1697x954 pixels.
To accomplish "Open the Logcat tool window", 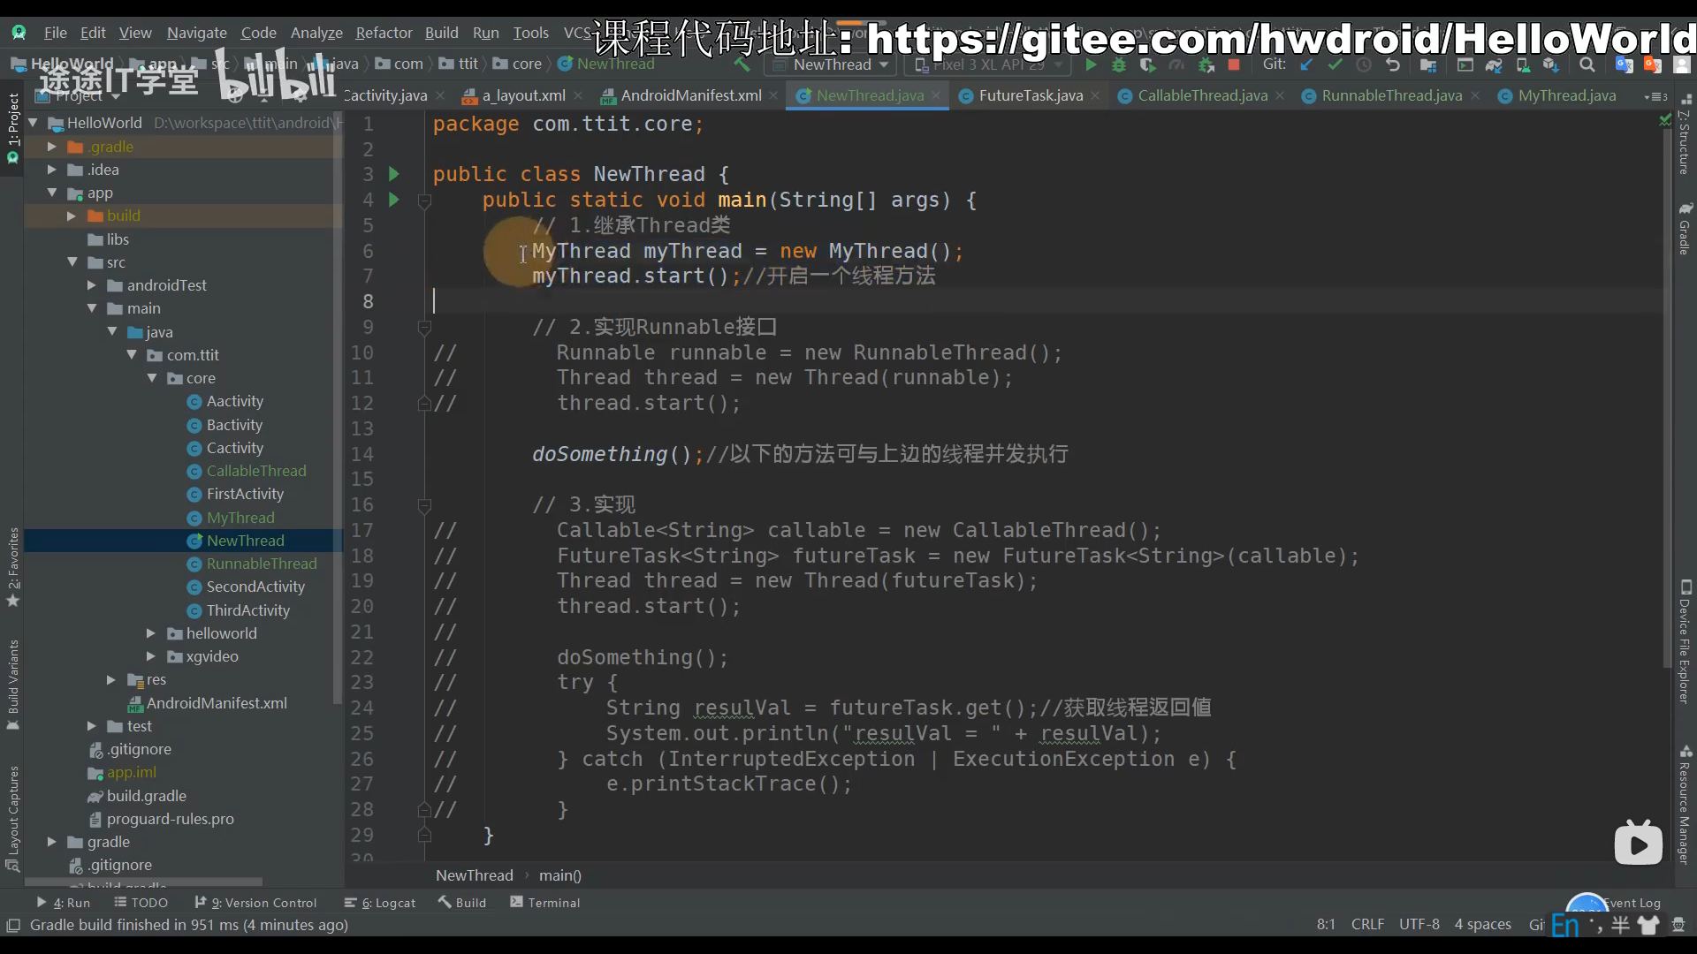I will (x=379, y=903).
